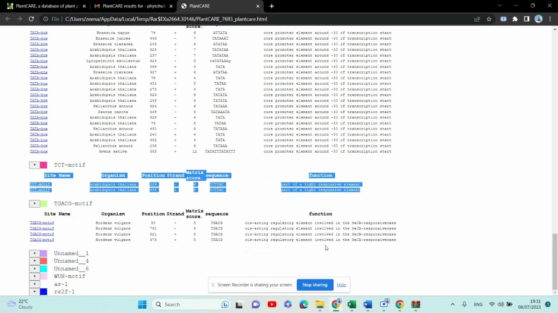Open the tab search dropdown arrow
This screenshot has height=313, width=558.
click(x=500, y=6)
